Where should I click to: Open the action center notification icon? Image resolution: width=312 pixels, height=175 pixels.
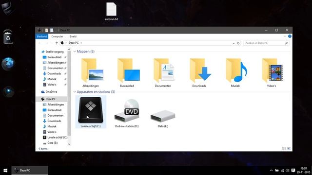point(293,171)
